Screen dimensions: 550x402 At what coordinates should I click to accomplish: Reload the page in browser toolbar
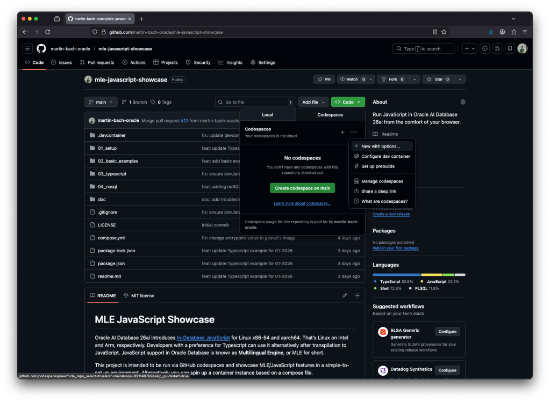click(x=47, y=32)
